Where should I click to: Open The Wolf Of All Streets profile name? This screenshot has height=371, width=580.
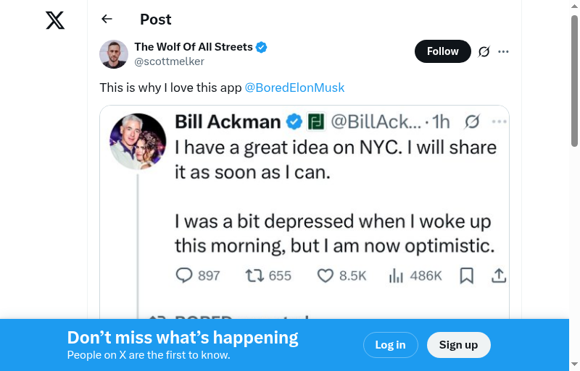[x=194, y=47]
